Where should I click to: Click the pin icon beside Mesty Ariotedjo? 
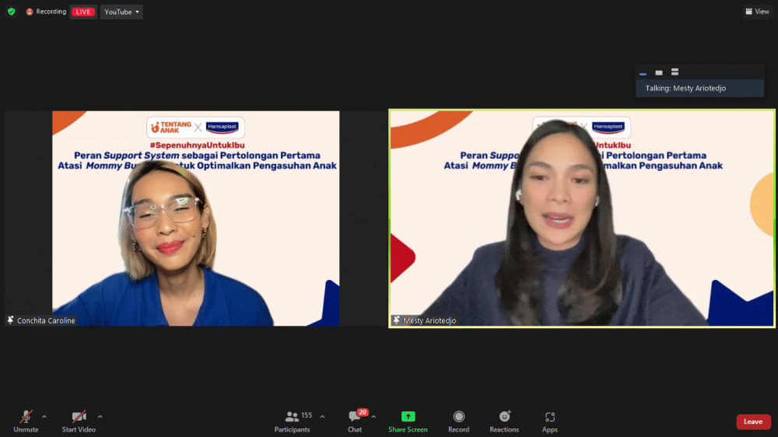click(x=397, y=320)
